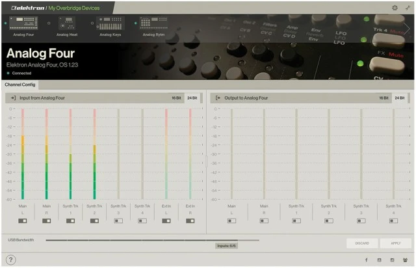Screen dimensions: 416x268
Task: Click the Input from Analog Four arrow icon
Action: click(13, 98)
